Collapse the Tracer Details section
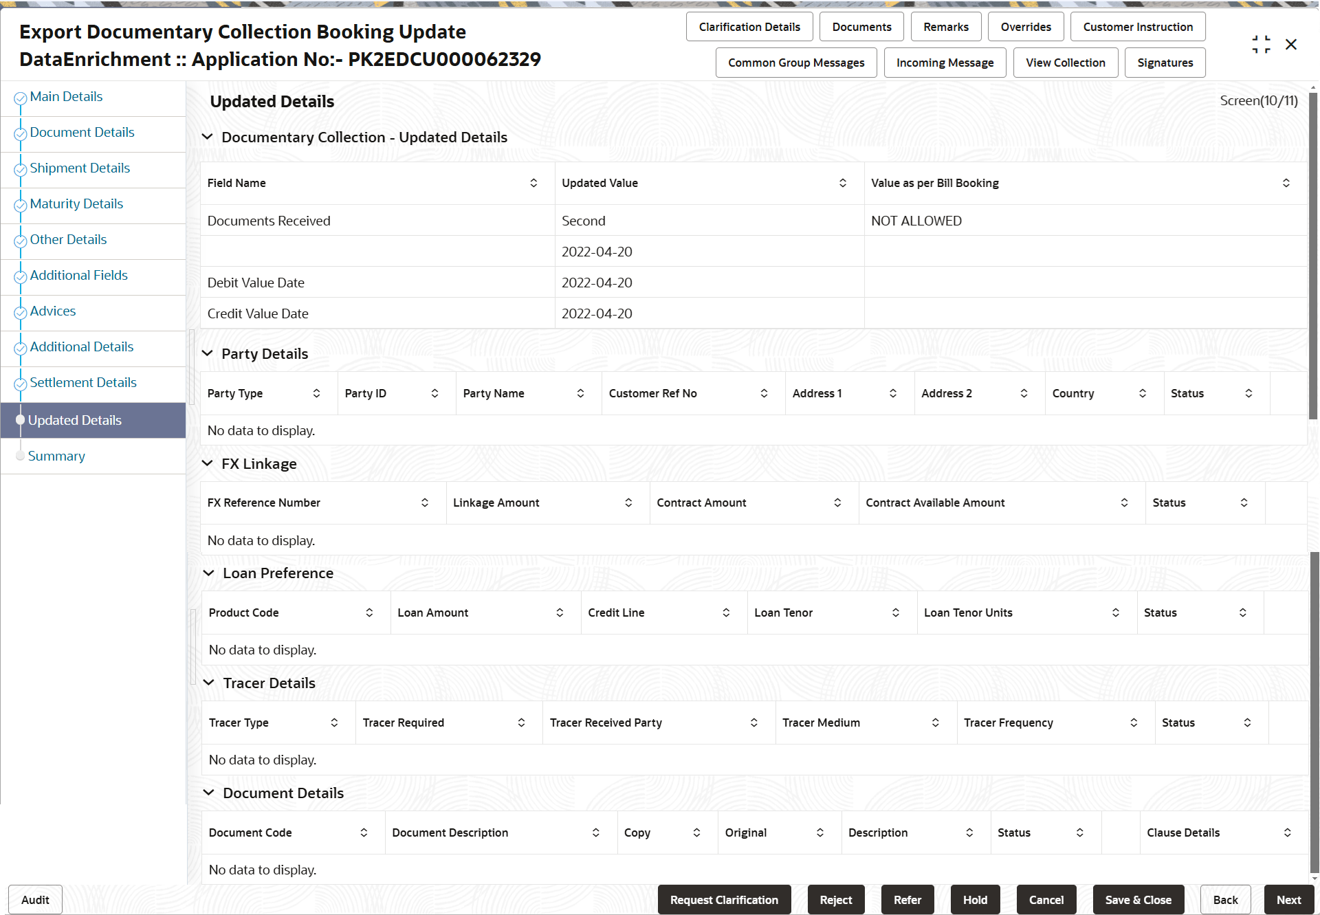1320x915 pixels. click(x=208, y=683)
